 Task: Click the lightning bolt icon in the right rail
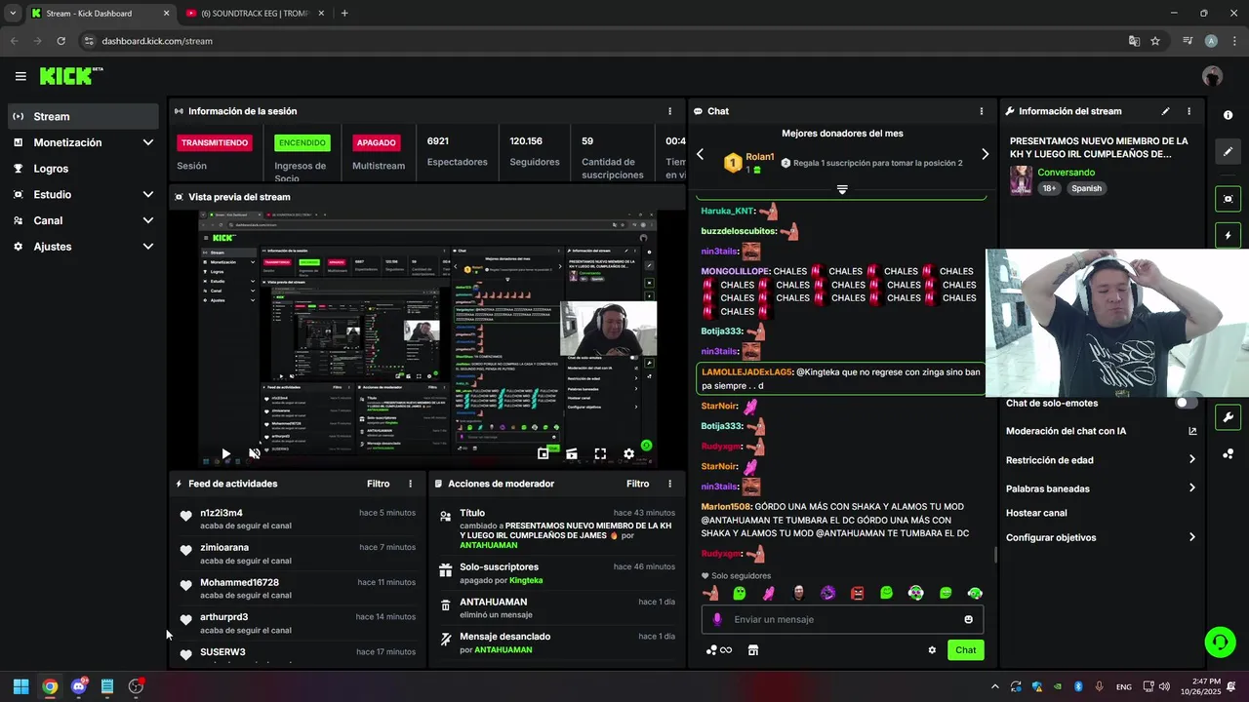pyautogui.click(x=1228, y=236)
